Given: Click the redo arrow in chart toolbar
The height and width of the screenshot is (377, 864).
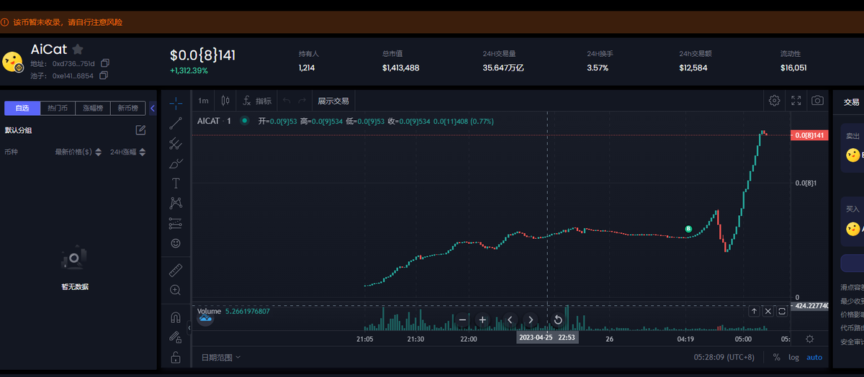Looking at the screenshot, I should tap(302, 101).
